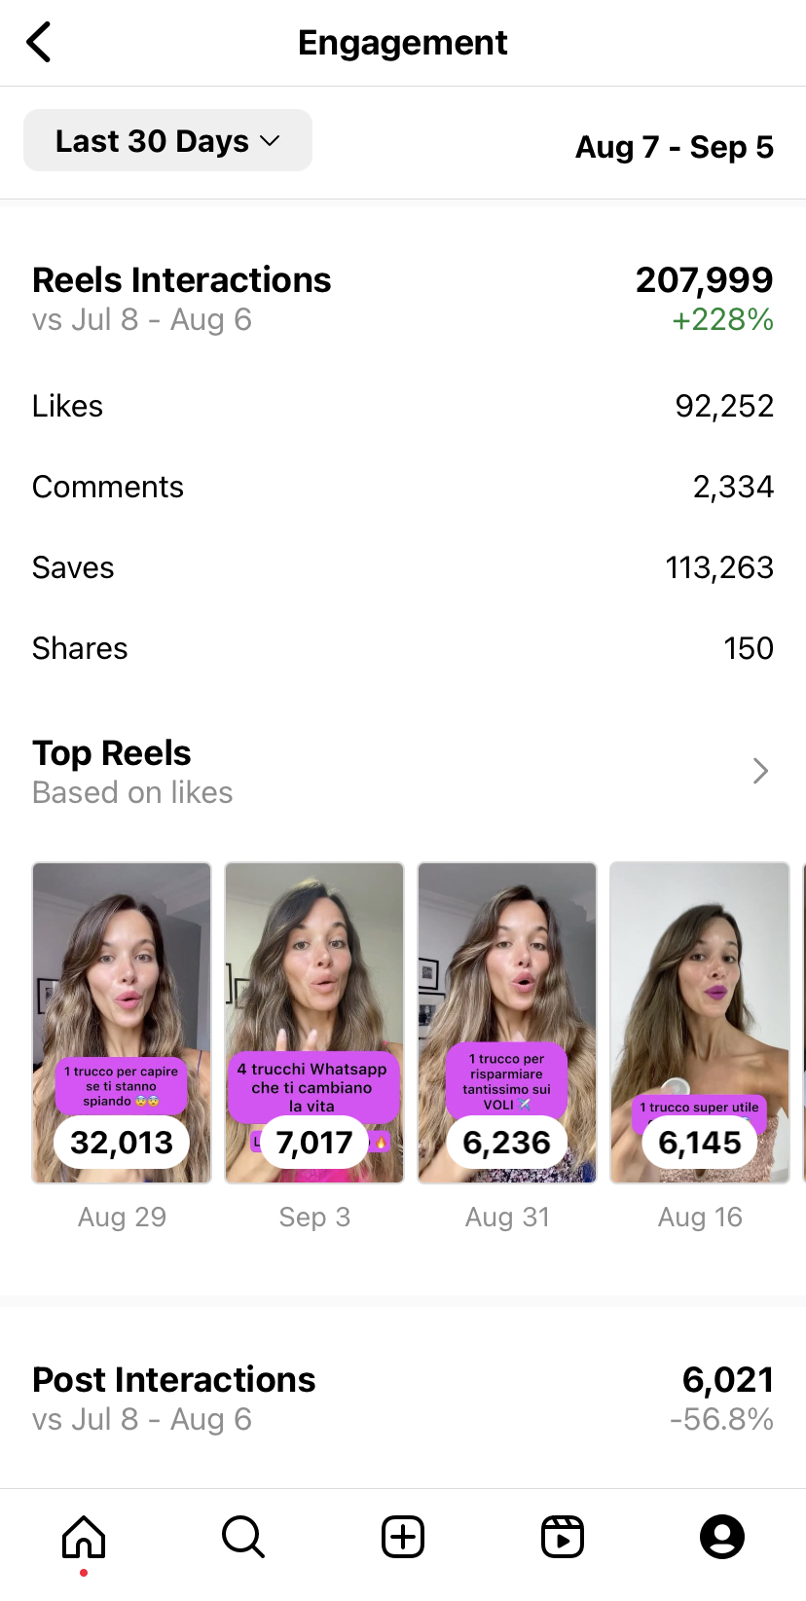Expand Top Reels with the chevron
This screenshot has width=806, height=1601.
pyautogui.click(x=761, y=771)
